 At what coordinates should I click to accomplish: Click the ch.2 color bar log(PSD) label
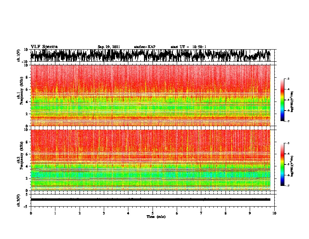tap(292, 166)
